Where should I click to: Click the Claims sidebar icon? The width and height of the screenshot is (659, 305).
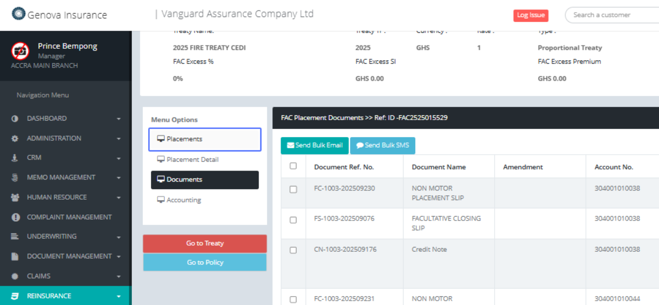(x=15, y=276)
